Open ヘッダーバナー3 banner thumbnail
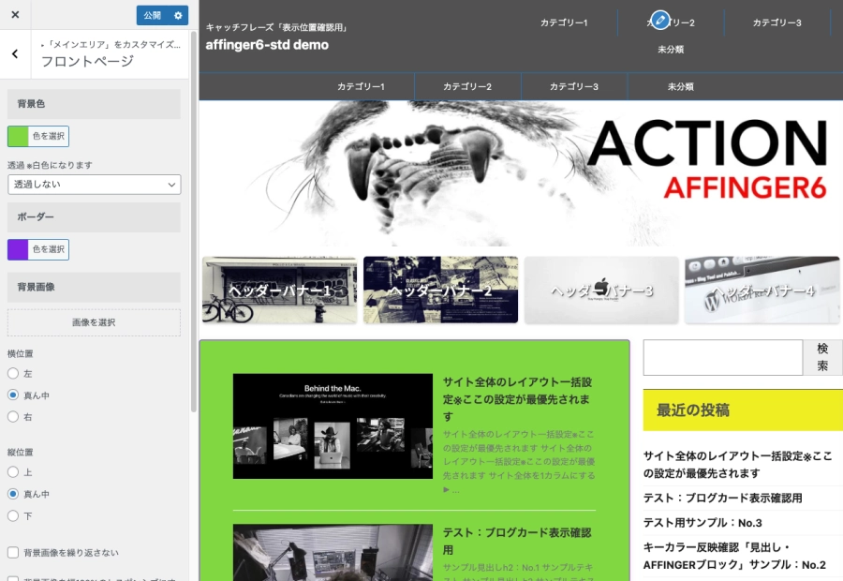 pyautogui.click(x=601, y=290)
